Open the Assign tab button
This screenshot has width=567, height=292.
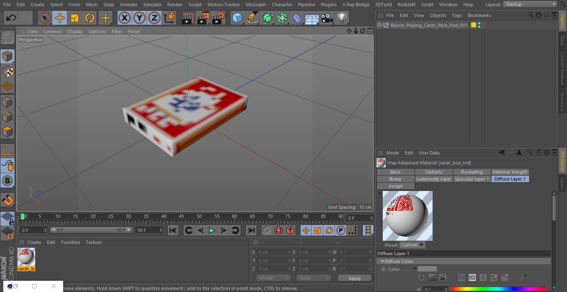396,186
